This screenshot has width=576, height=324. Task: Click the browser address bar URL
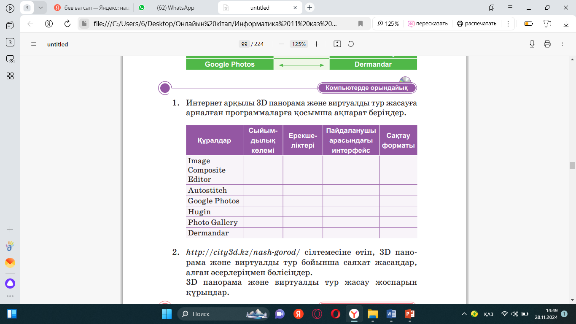pyautogui.click(x=215, y=24)
